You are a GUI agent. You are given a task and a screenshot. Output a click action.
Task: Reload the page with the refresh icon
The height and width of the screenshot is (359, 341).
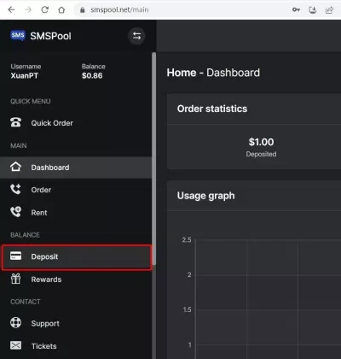pos(44,10)
